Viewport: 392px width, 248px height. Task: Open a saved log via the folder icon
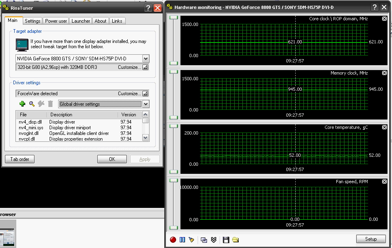[x=235, y=240]
